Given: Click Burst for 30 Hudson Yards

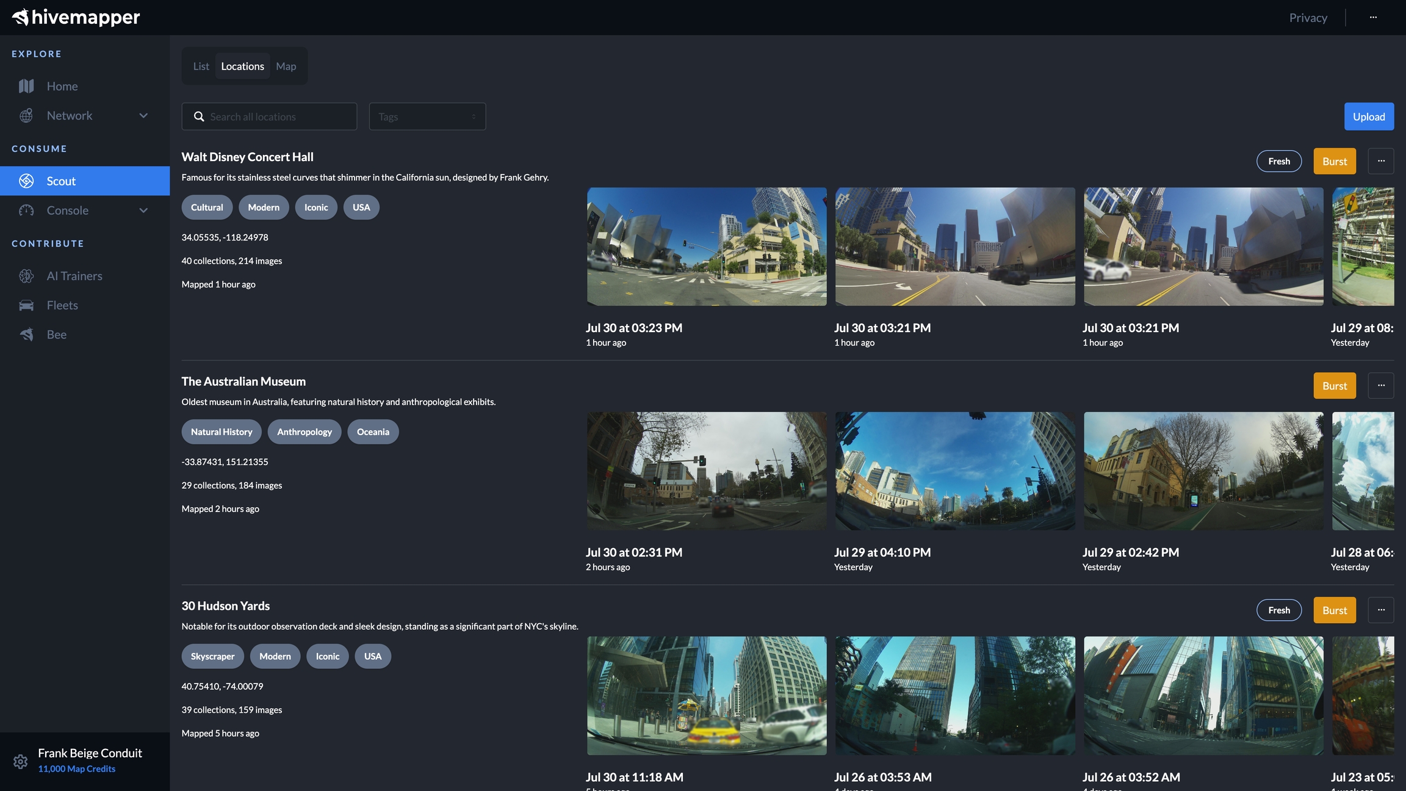Looking at the screenshot, I should [x=1335, y=610].
